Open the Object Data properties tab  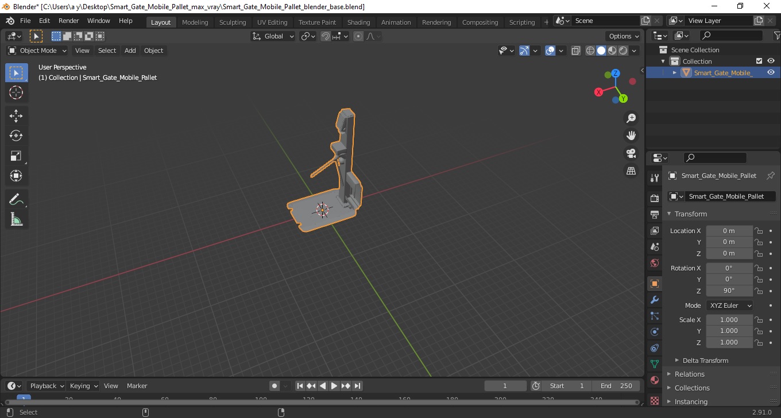coord(654,364)
